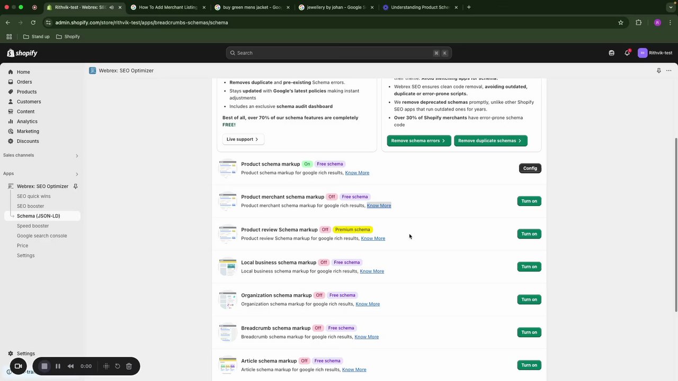Open the Shopify Sidekick assistant icon
Image resolution: width=678 pixels, height=381 pixels.
611,53
